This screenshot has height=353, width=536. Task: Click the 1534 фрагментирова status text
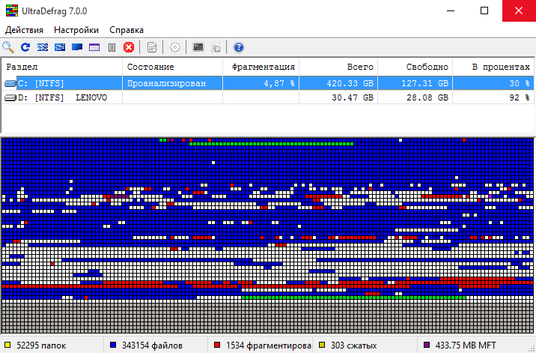click(x=269, y=346)
